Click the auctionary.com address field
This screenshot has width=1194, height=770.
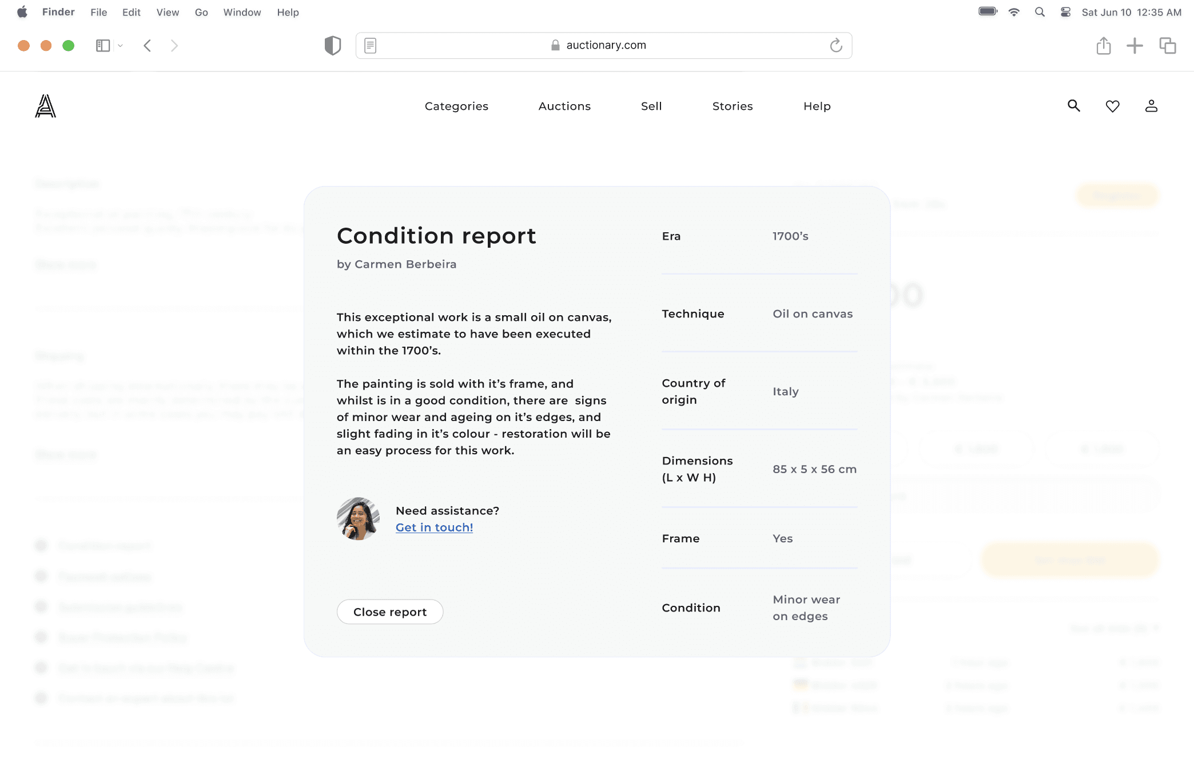click(606, 45)
